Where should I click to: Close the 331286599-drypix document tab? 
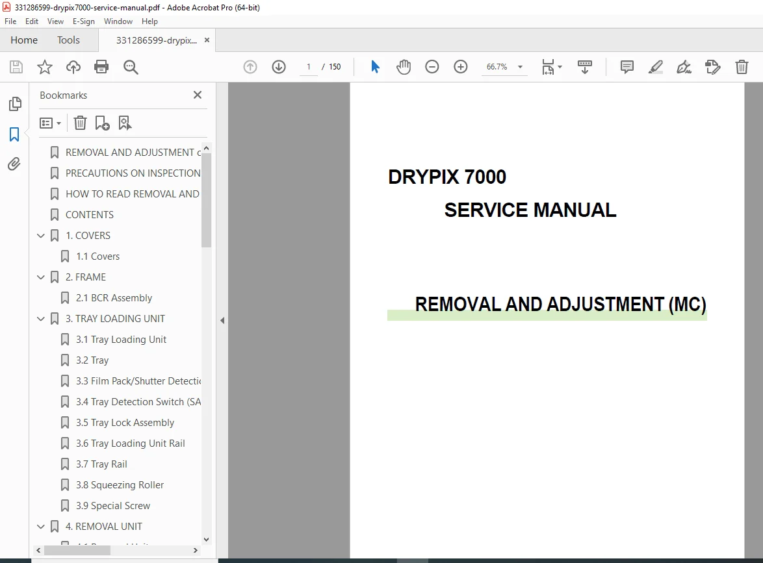pos(207,40)
